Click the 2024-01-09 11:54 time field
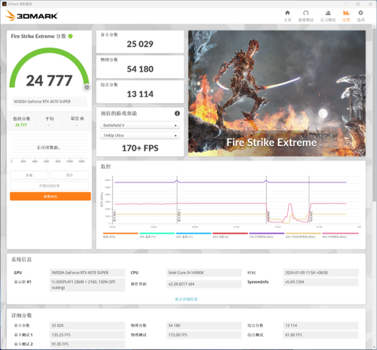This screenshot has height=350, width=377. tap(321, 272)
